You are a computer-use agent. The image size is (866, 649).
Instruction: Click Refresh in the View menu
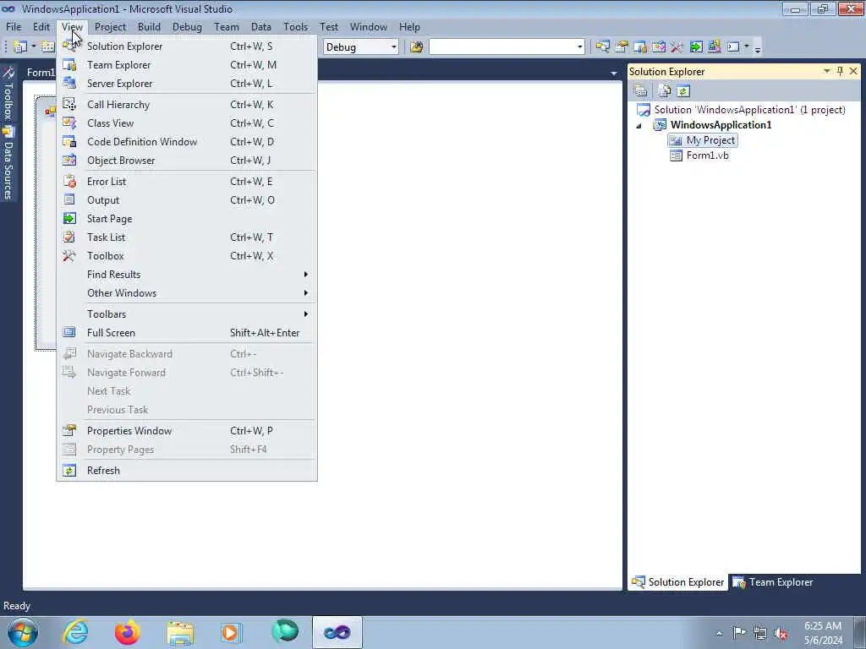[187, 470]
